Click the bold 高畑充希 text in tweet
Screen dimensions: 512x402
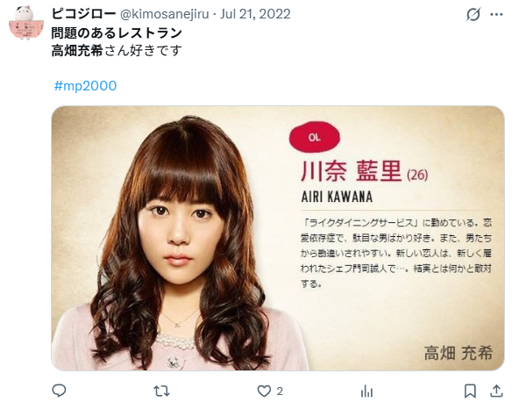click(77, 51)
